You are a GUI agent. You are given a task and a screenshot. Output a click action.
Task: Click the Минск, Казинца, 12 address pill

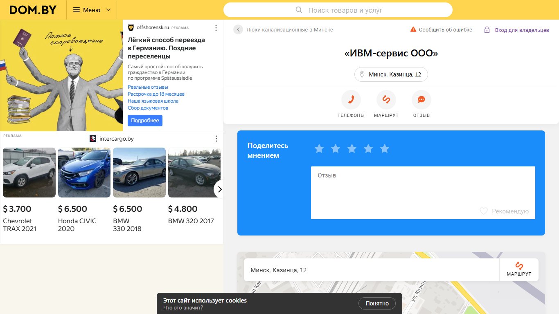pyautogui.click(x=391, y=74)
